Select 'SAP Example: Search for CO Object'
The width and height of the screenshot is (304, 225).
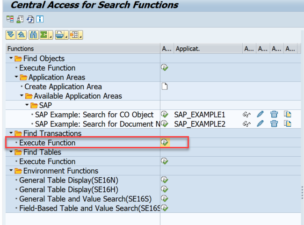pyautogui.click(x=94, y=115)
